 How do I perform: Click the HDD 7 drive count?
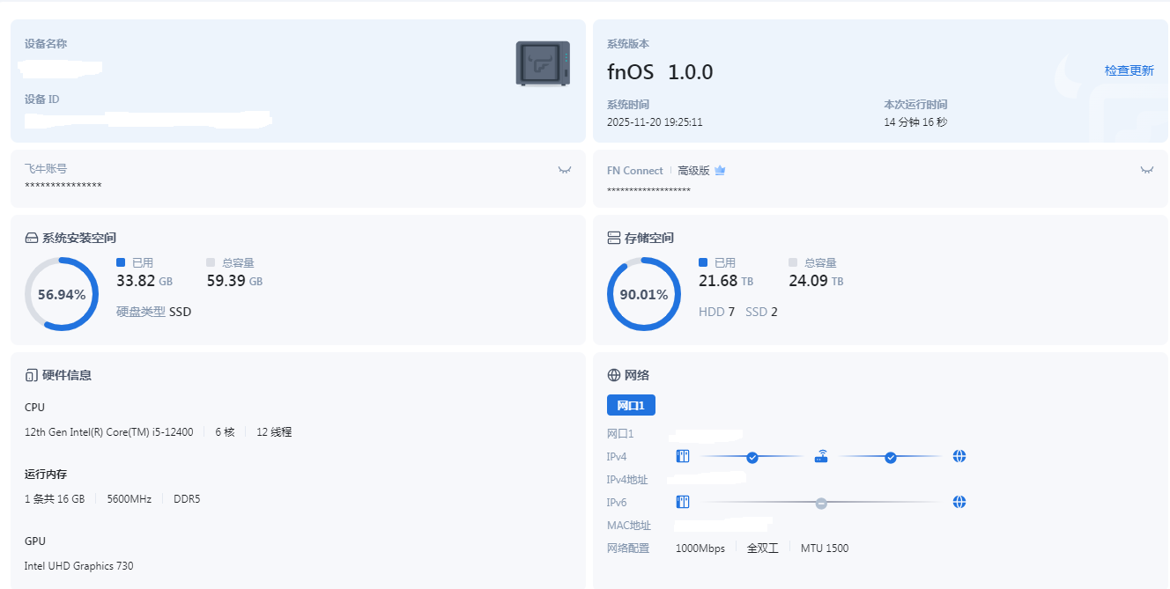(x=716, y=312)
